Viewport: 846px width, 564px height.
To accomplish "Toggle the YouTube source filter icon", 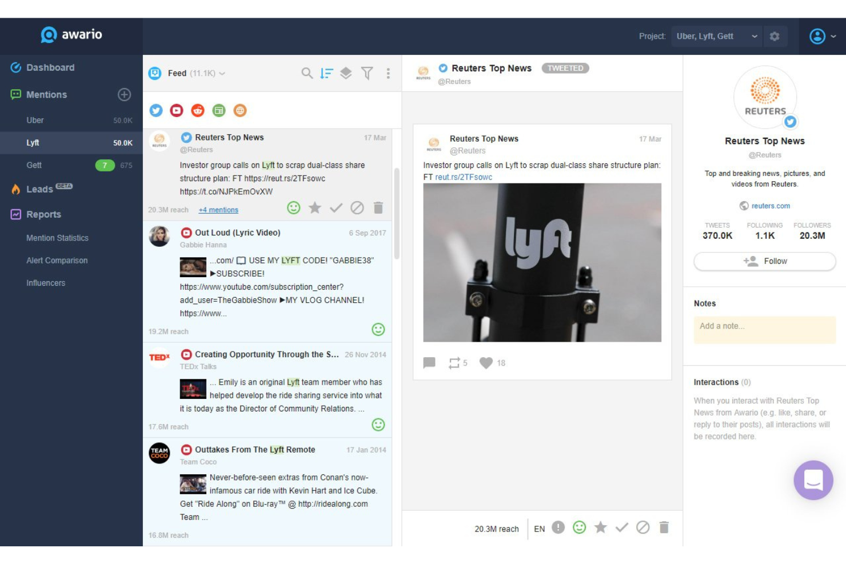I will pos(177,110).
